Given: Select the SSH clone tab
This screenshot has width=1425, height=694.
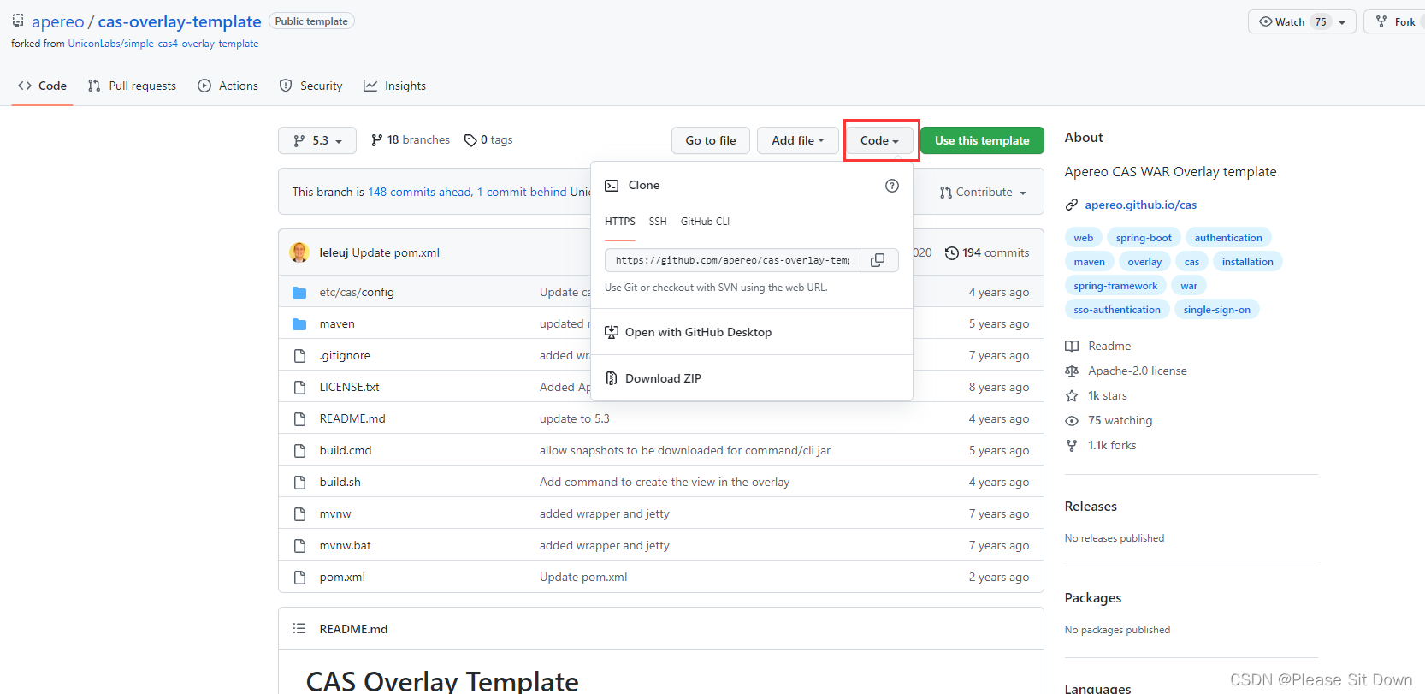Looking at the screenshot, I should coord(658,222).
